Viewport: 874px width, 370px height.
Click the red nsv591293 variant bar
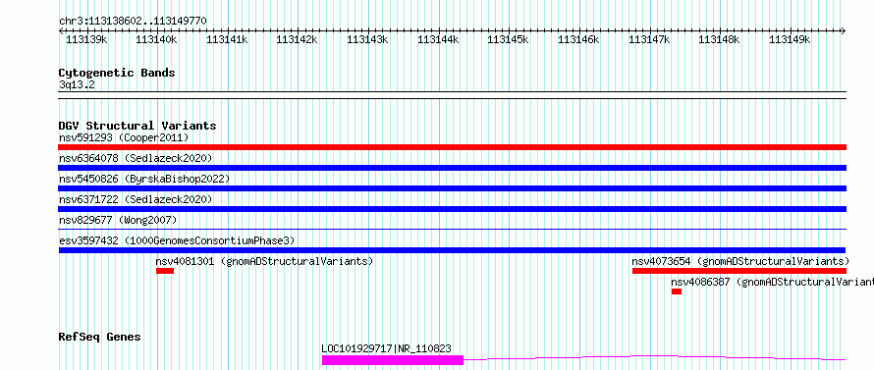coord(452,147)
